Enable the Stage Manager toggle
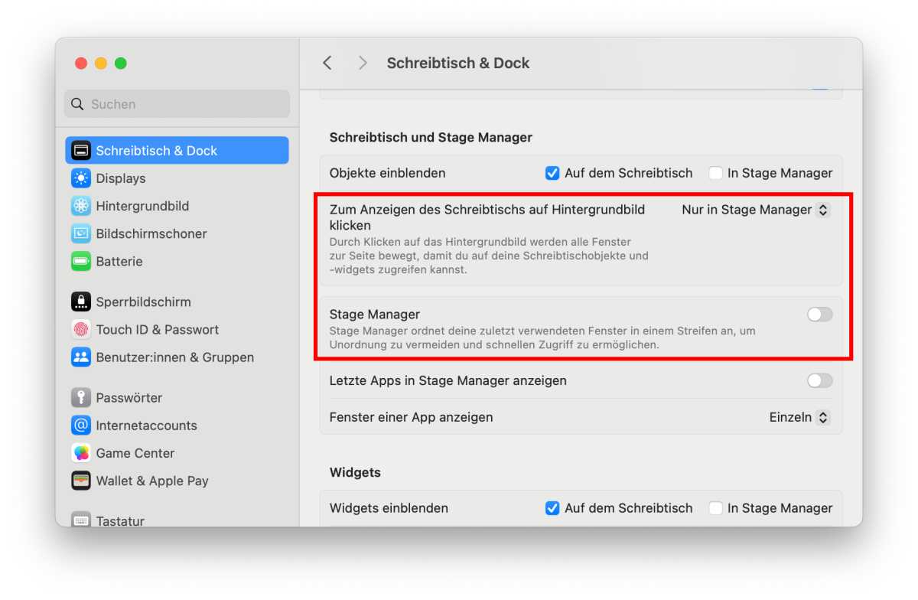 pyautogui.click(x=819, y=314)
